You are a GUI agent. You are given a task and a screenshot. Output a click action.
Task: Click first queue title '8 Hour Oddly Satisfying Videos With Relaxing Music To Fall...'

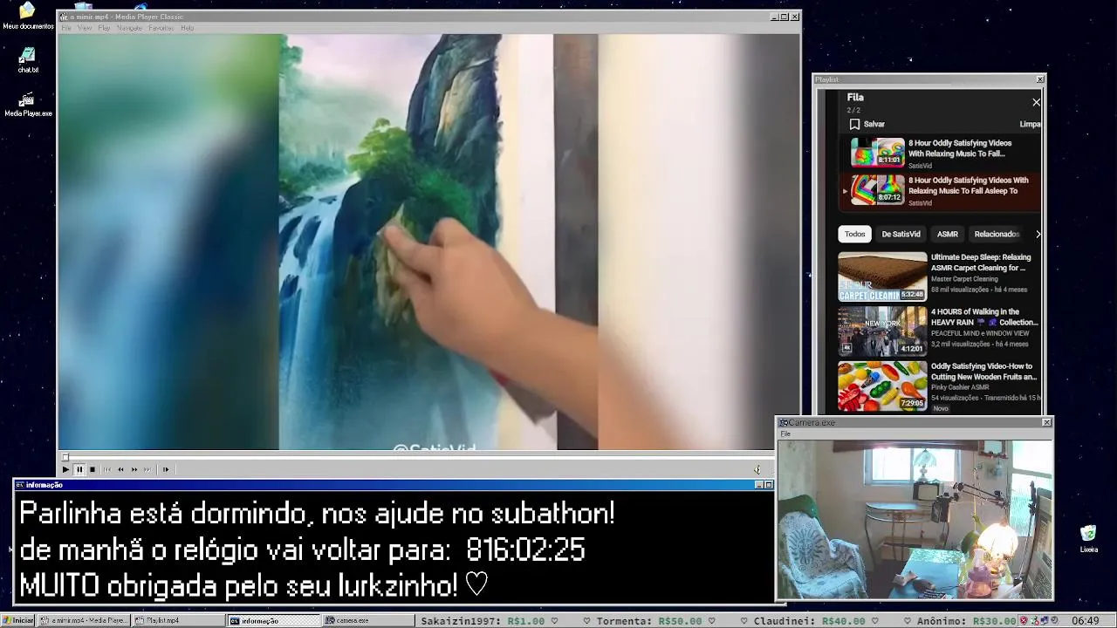960,148
